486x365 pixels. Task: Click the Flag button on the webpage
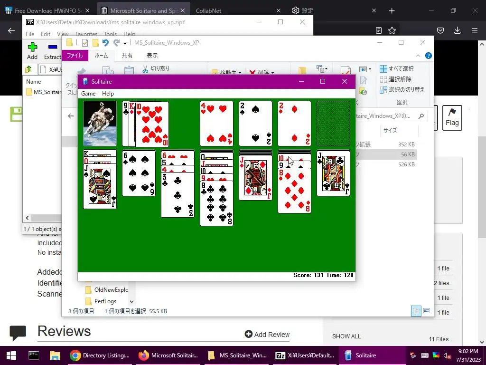click(x=452, y=118)
